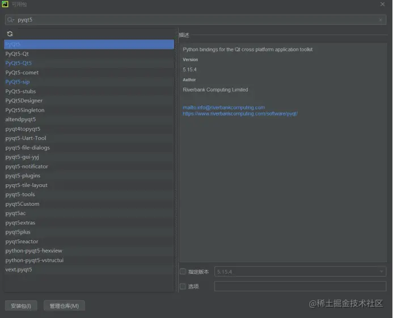
Task: Enable the specify version checkbox
Action: coord(183,272)
